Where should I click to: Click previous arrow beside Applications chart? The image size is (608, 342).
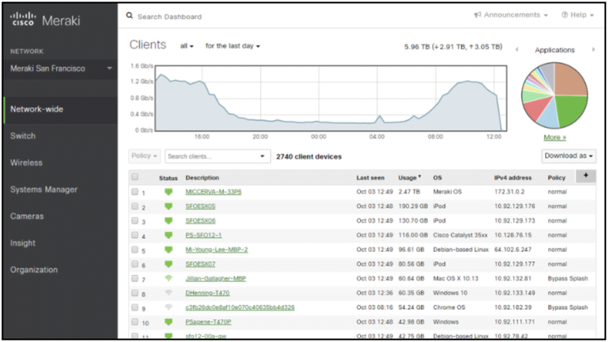point(517,50)
